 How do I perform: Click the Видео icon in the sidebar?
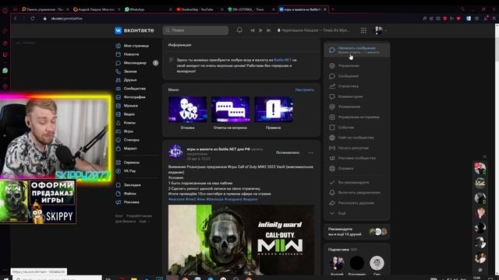coord(118,114)
